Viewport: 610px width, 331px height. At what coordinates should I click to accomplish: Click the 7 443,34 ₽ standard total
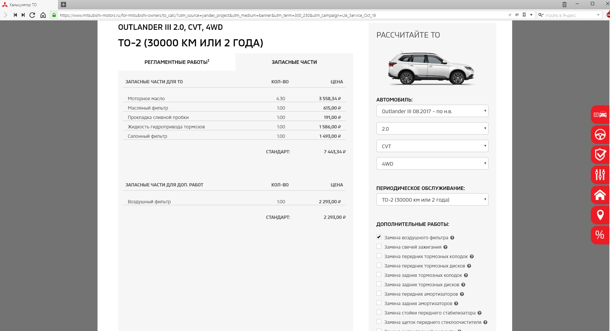tap(335, 152)
